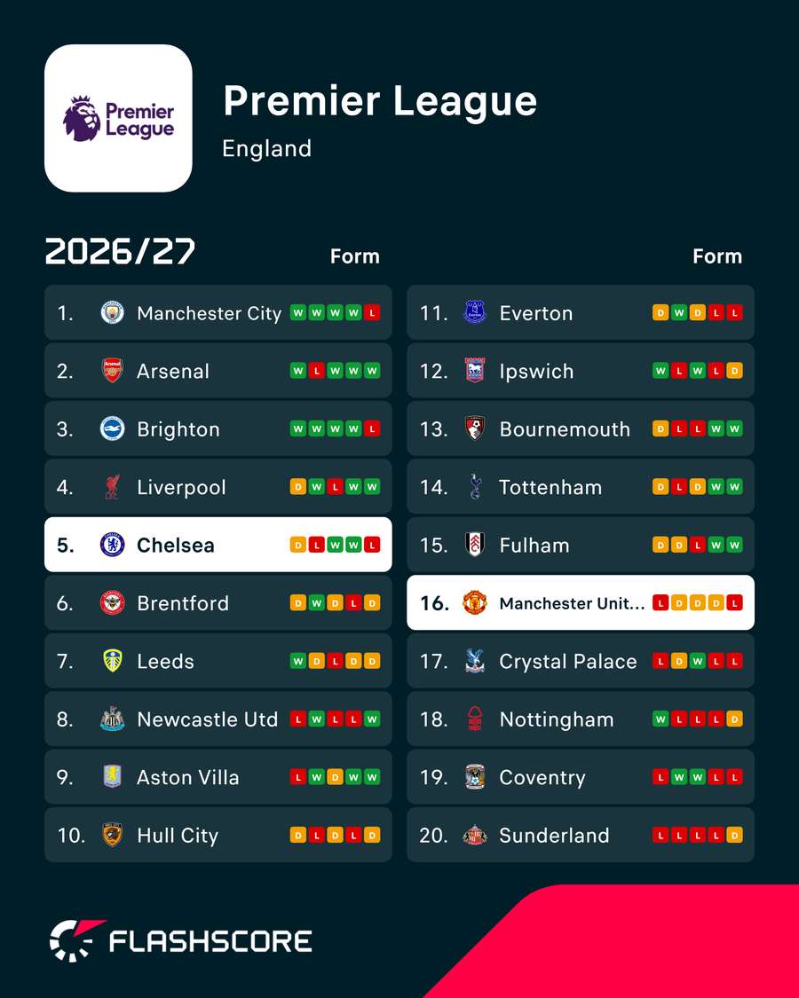Screen dimensions: 799x998
Task: Select the Liverpool team row
Action: 218,487
